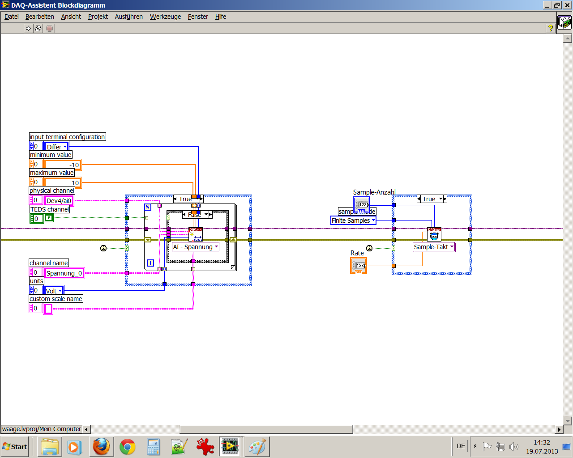Click the For Loop N count terminal
The height and width of the screenshot is (458, 573).
(148, 207)
